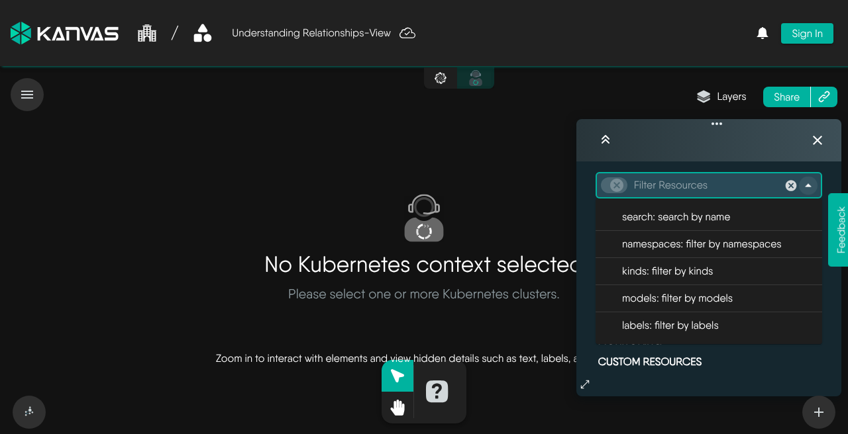This screenshot has width=848, height=434.
Task: Select the hand pan tool
Action: pyautogui.click(x=397, y=408)
